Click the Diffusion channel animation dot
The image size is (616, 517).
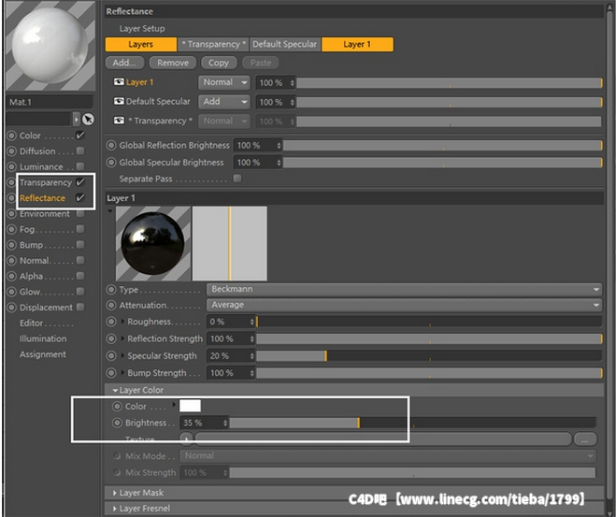(x=12, y=151)
